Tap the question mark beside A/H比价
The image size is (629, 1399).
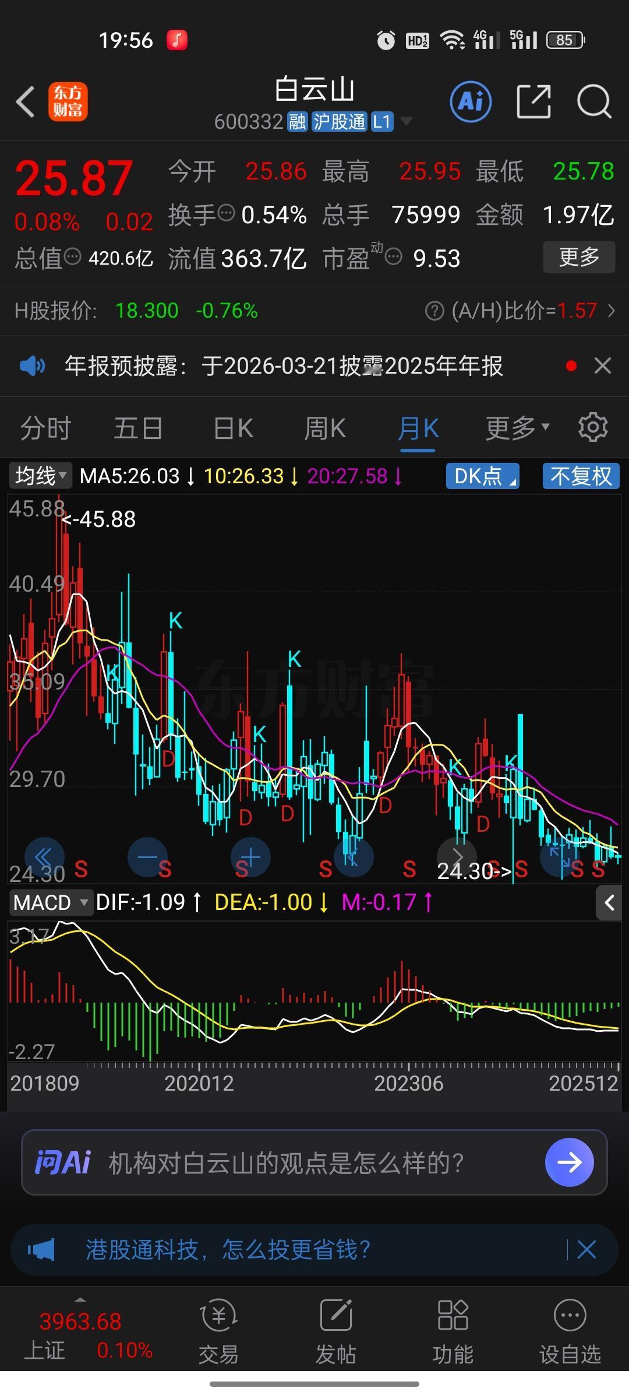coord(434,311)
